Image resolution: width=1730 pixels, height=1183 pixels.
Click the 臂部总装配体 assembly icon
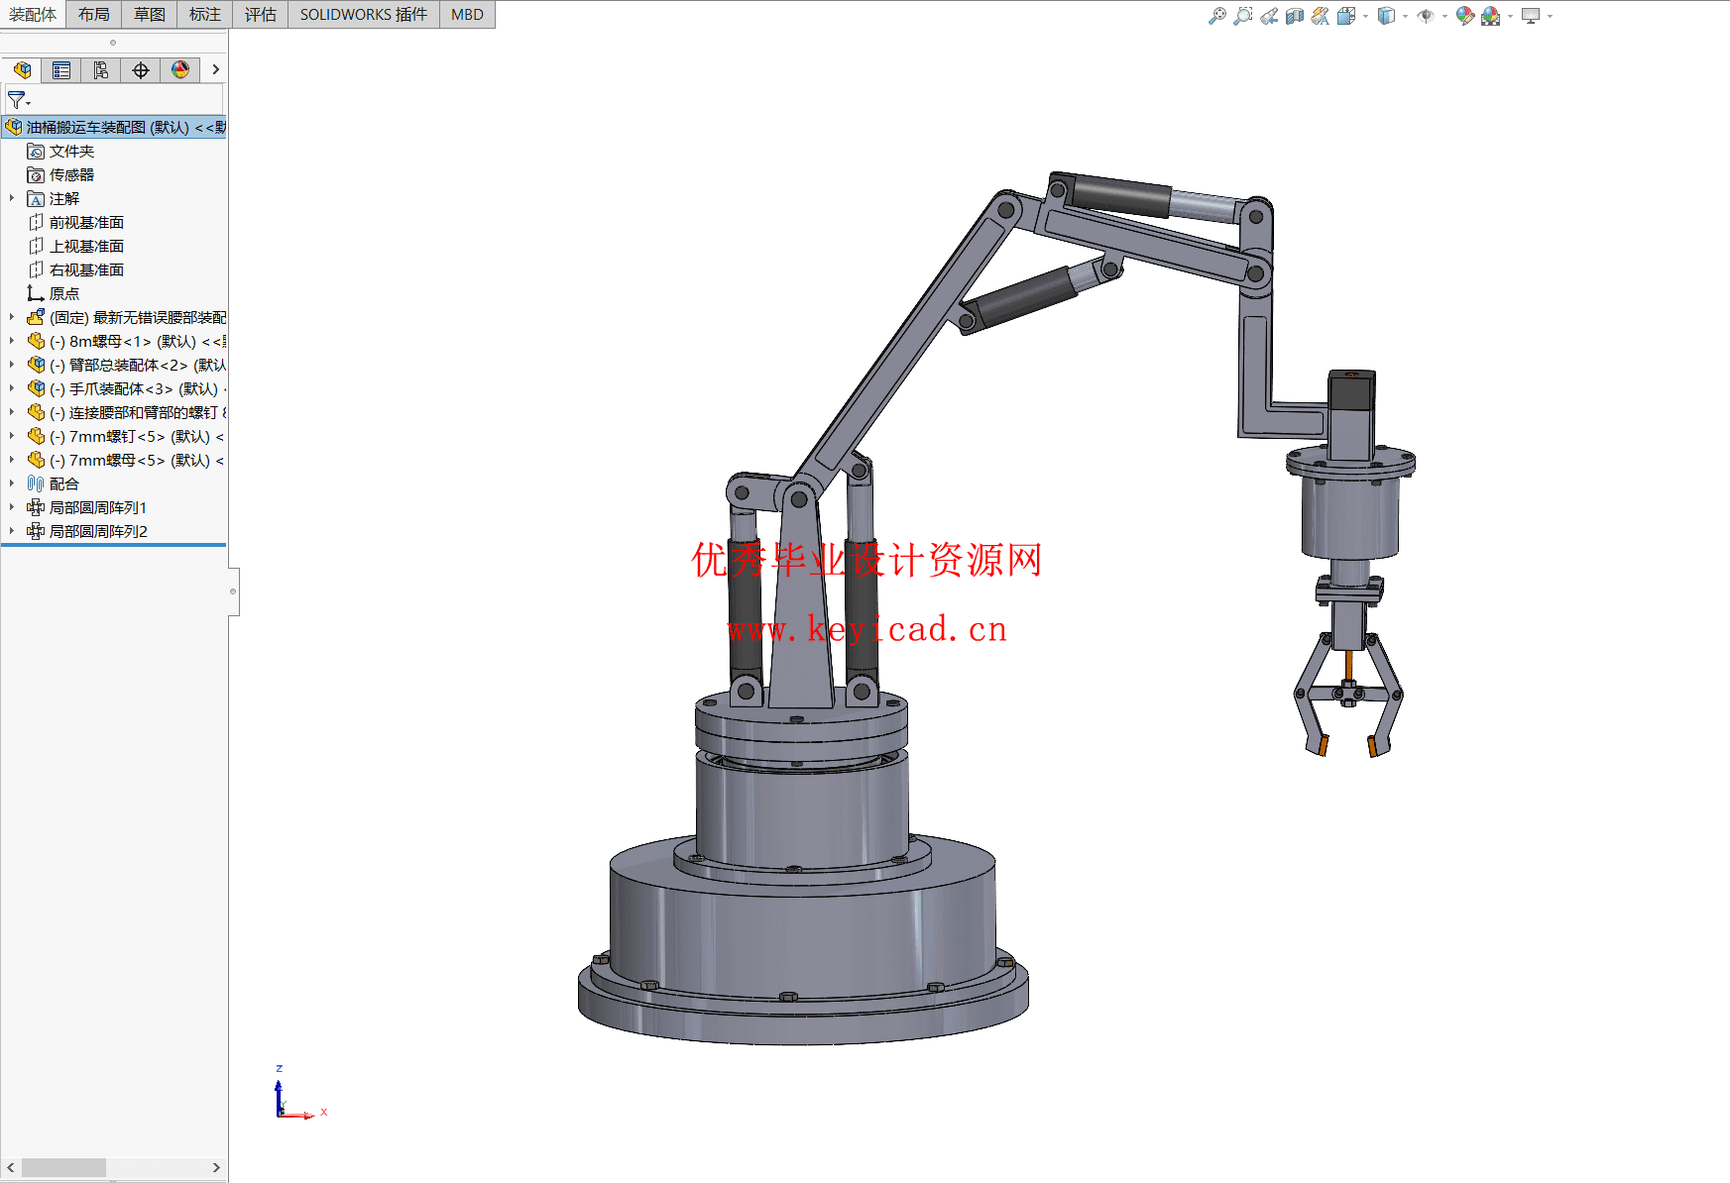(x=36, y=365)
